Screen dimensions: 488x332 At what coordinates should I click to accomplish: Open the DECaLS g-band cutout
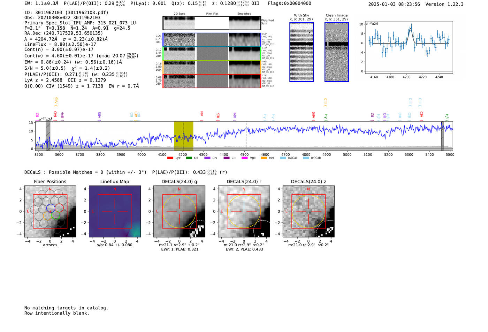[180, 211]
